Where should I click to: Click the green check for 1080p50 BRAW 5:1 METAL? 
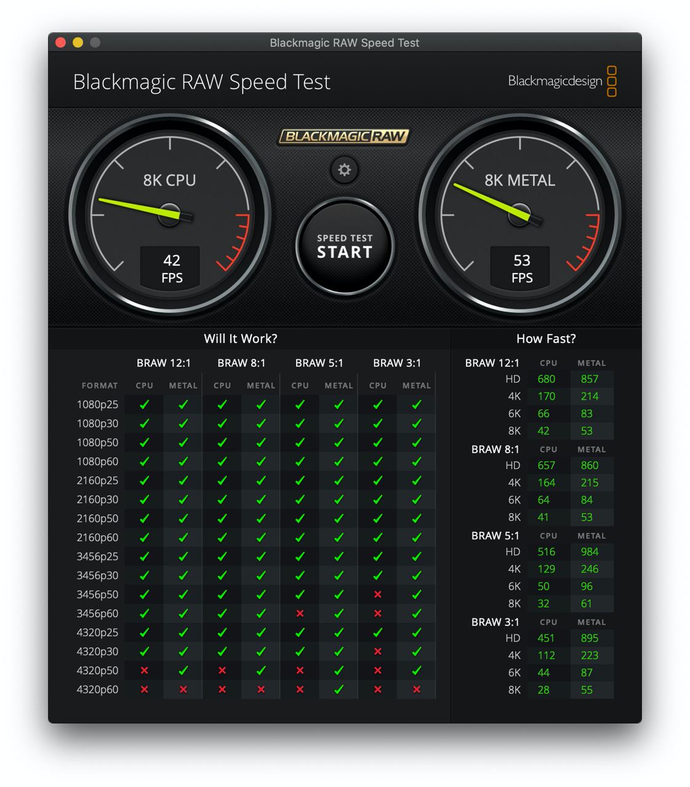pos(339,442)
